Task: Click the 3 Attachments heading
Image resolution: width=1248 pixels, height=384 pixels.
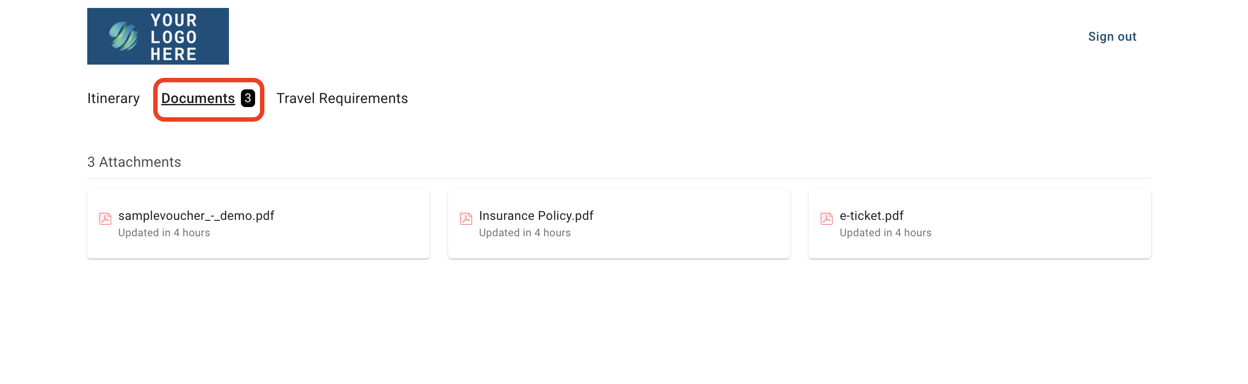Action: tap(134, 162)
